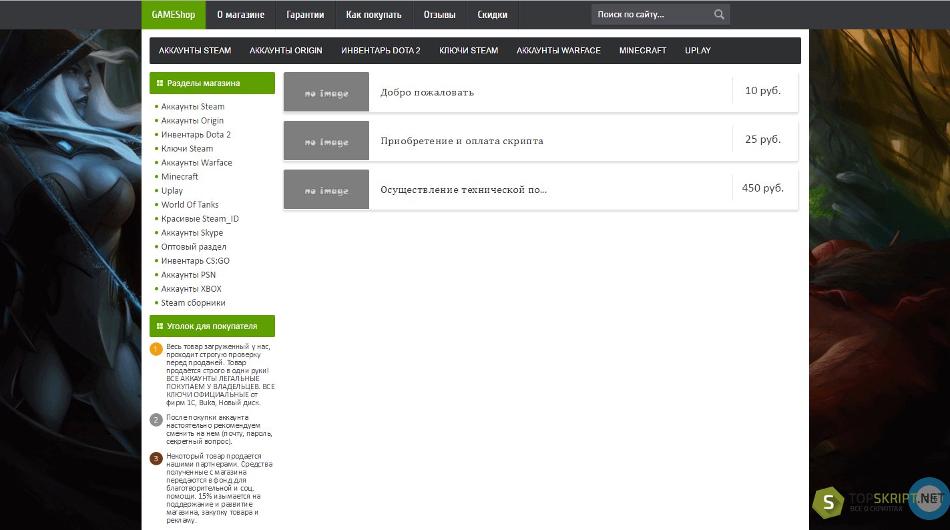Open UPLAY in the category bar
Image resolution: width=950 pixels, height=530 pixels.
coord(698,51)
